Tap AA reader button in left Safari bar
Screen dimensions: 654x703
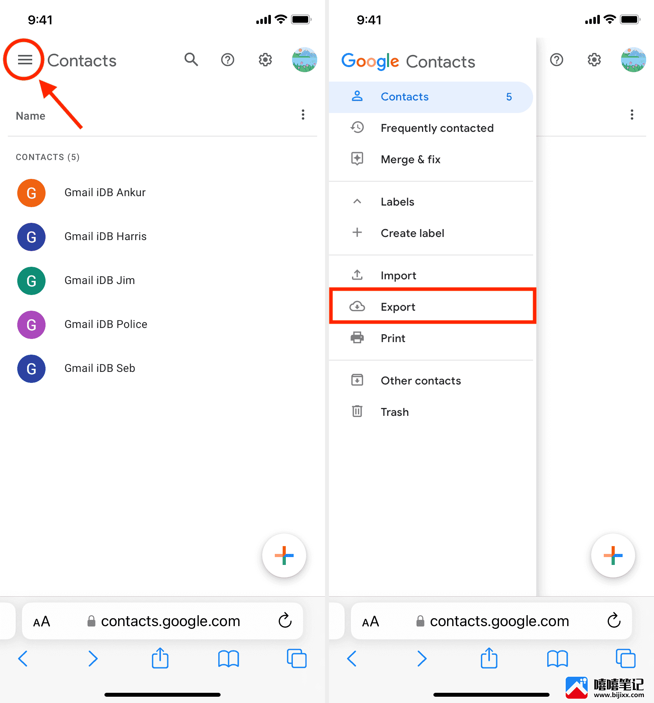coord(42,621)
